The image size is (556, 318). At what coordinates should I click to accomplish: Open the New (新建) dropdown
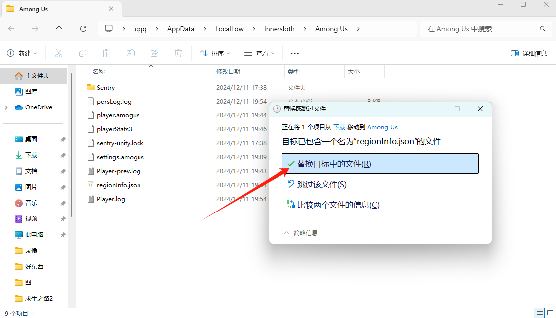(x=22, y=53)
